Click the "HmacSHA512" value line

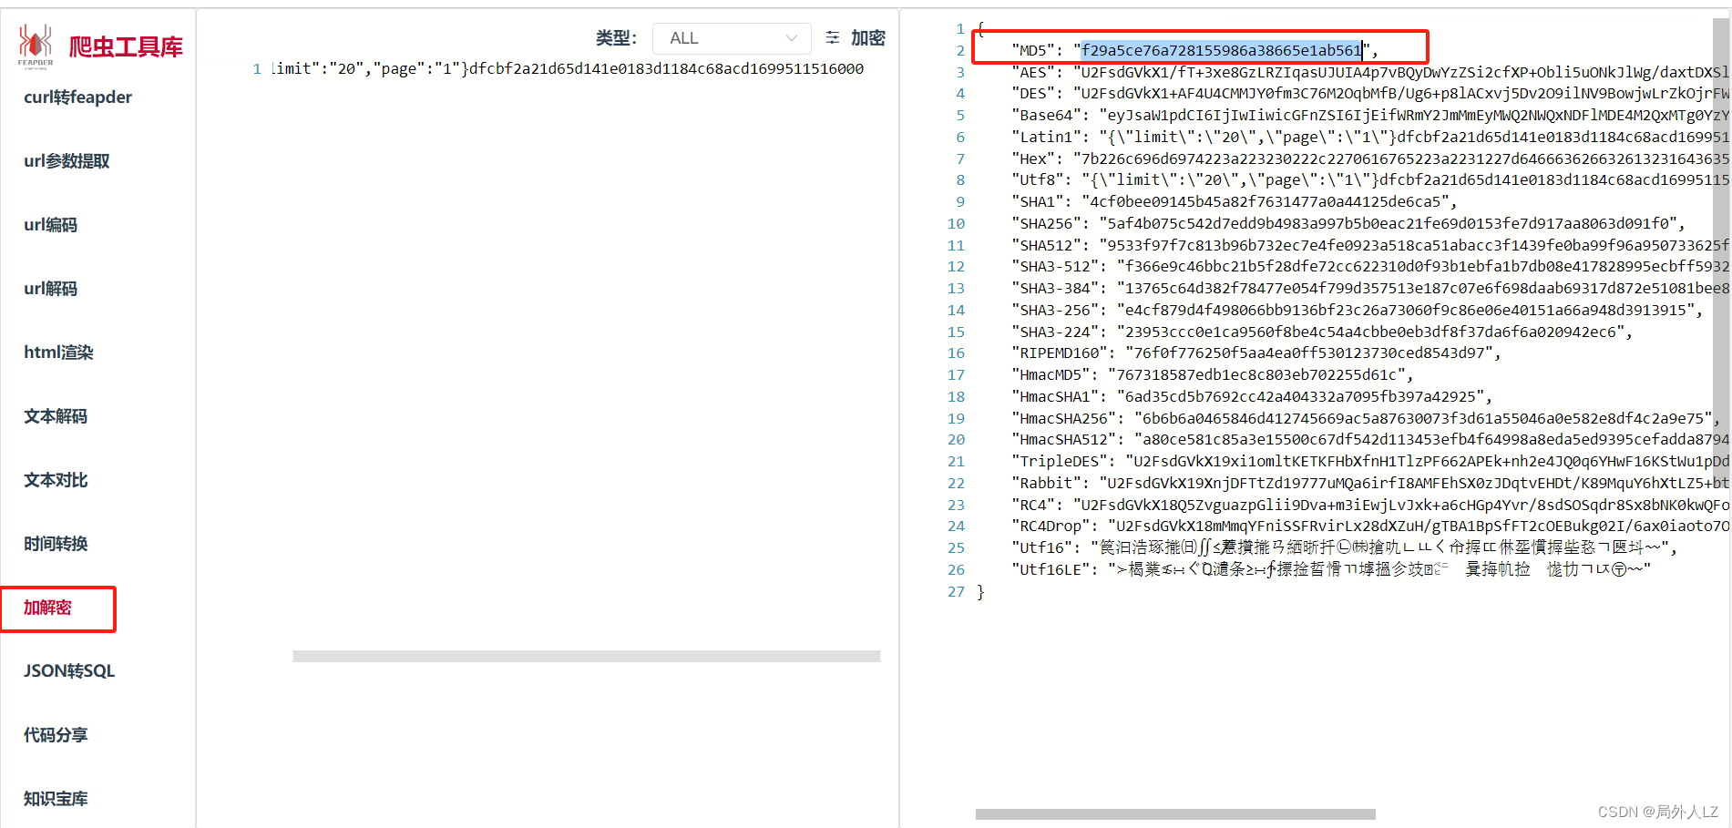click(x=1369, y=440)
